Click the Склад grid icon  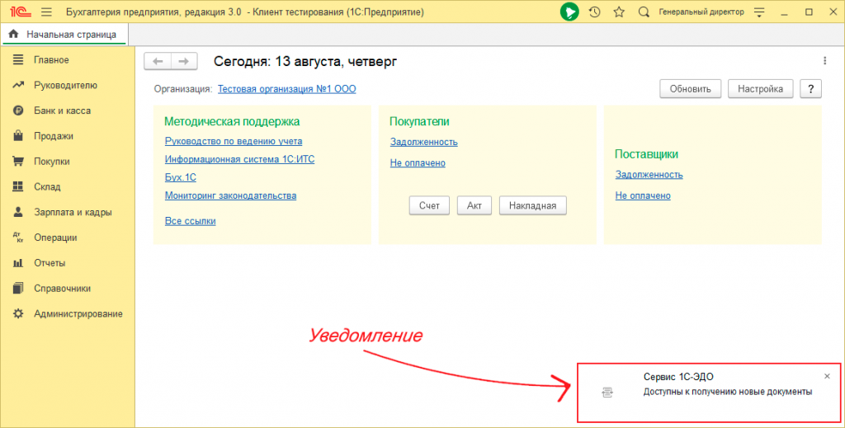18,186
